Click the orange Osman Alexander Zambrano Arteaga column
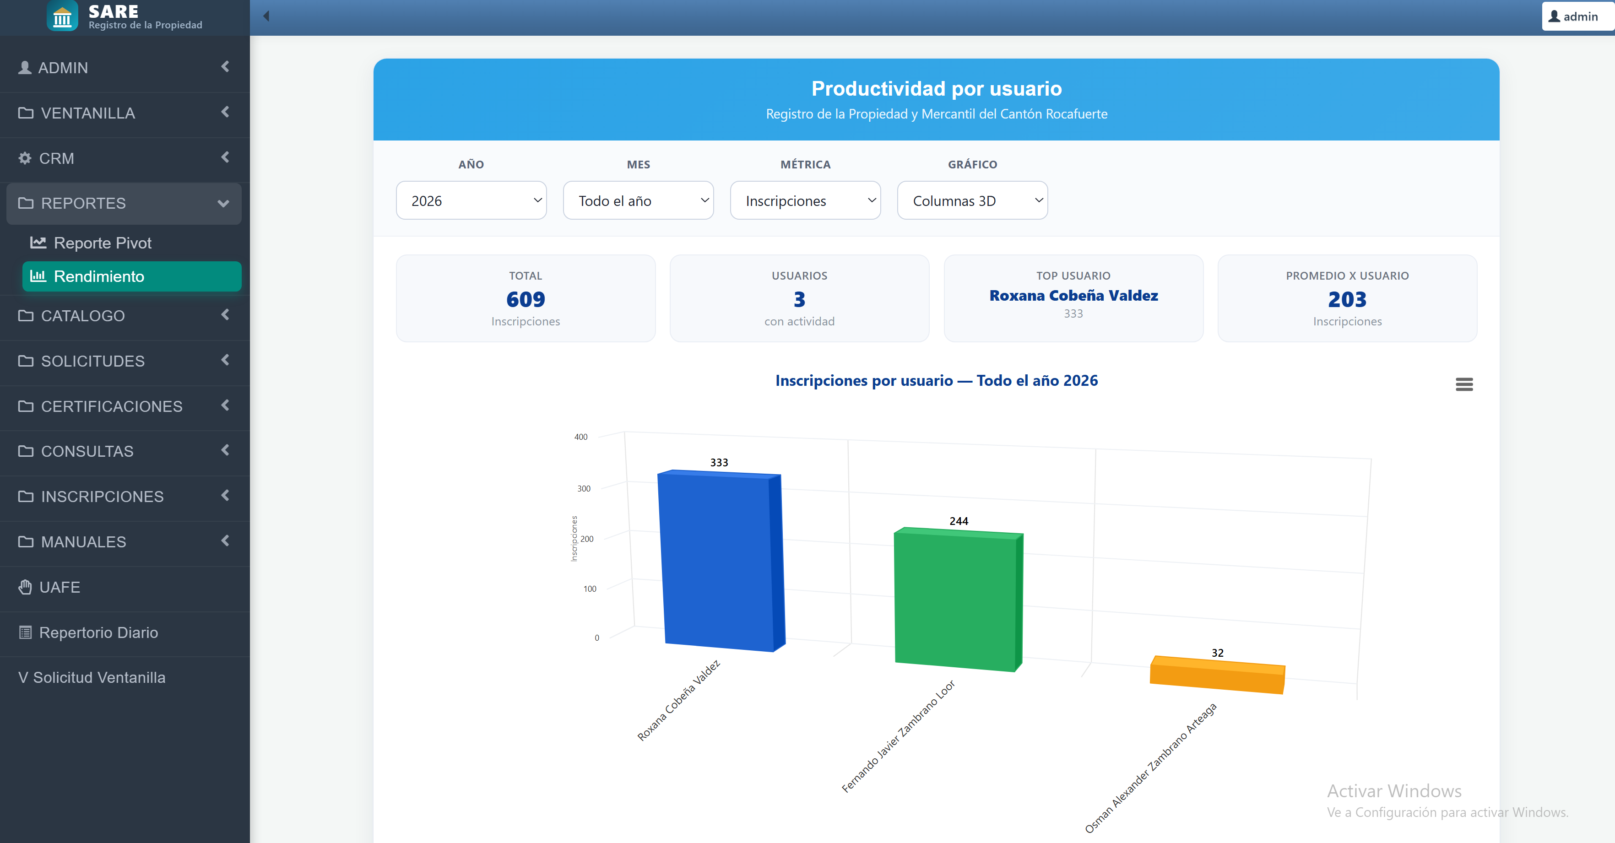 coord(1218,675)
